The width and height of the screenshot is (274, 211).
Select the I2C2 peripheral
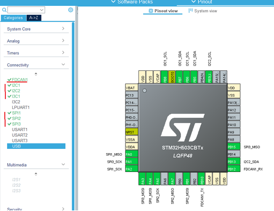[x=16, y=91]
